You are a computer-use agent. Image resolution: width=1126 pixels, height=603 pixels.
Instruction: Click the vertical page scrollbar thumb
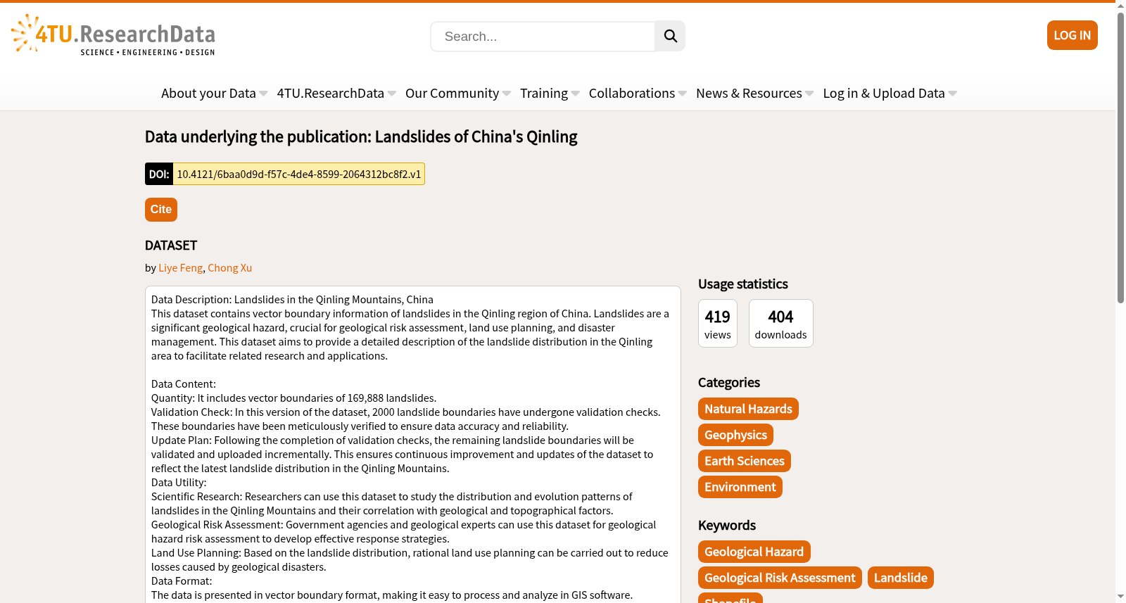pos(1120,158)
